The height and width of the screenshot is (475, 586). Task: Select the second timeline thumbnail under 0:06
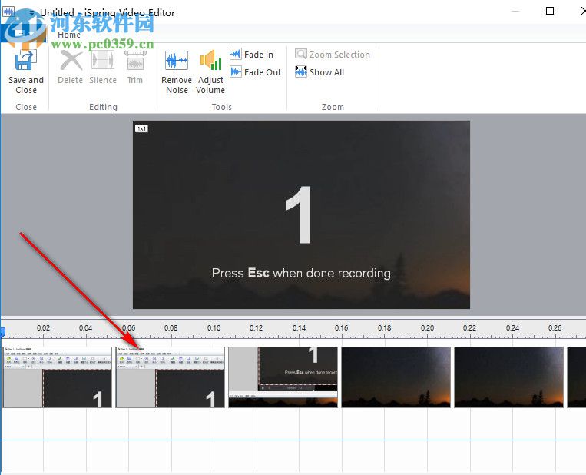point(171,377)
